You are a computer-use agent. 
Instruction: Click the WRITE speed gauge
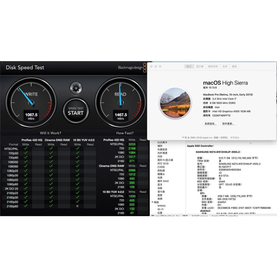[x=31, y=102]
